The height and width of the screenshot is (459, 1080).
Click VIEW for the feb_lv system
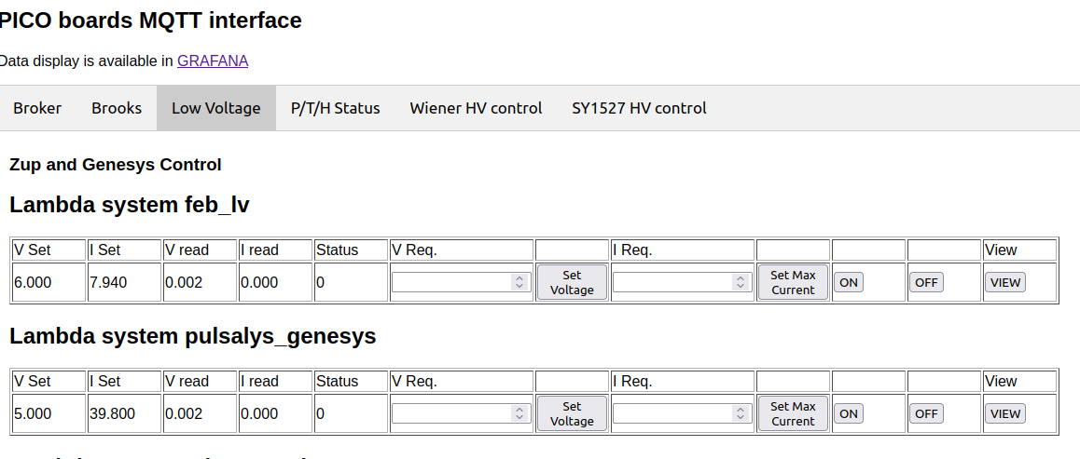[x=1005, y=282]
